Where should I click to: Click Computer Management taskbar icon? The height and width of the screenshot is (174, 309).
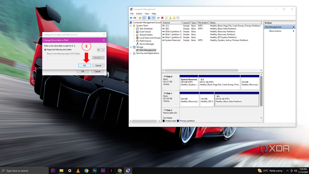click(x=128, y=171)
